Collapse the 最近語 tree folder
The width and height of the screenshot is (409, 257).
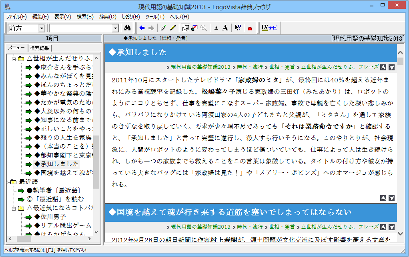click(x=8, y=182)
